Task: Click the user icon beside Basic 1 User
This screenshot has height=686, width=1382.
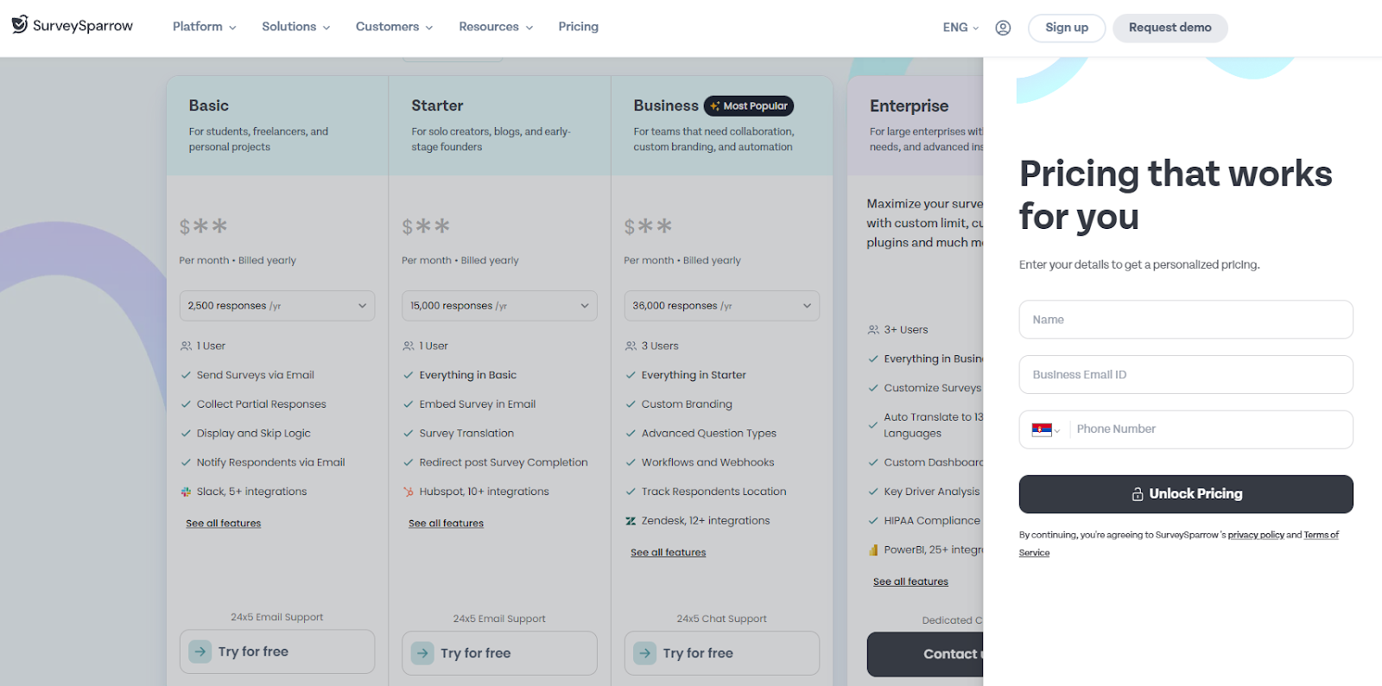Action: [186, 346]
